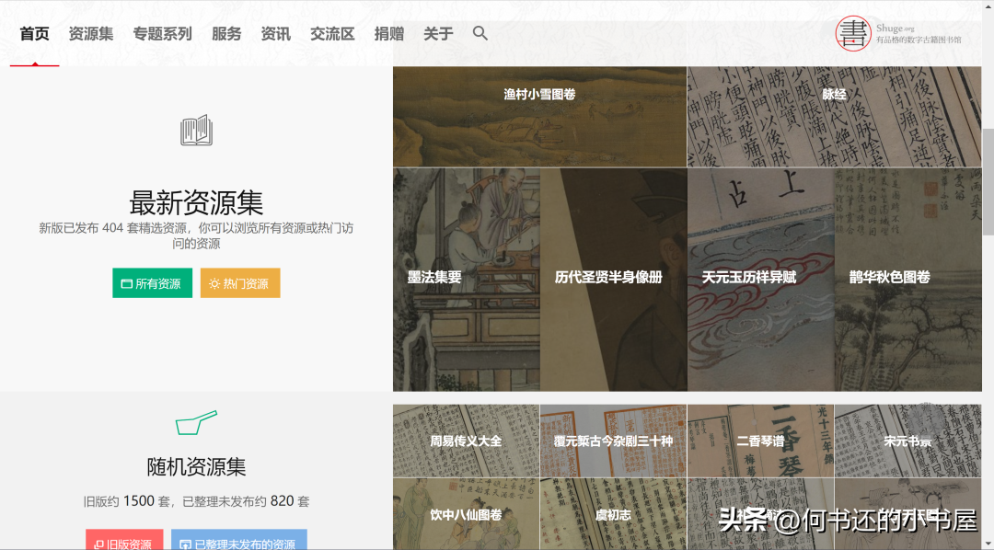Click the orange 热门资源 button
The image size is (994, 550).
click(240, 283)
